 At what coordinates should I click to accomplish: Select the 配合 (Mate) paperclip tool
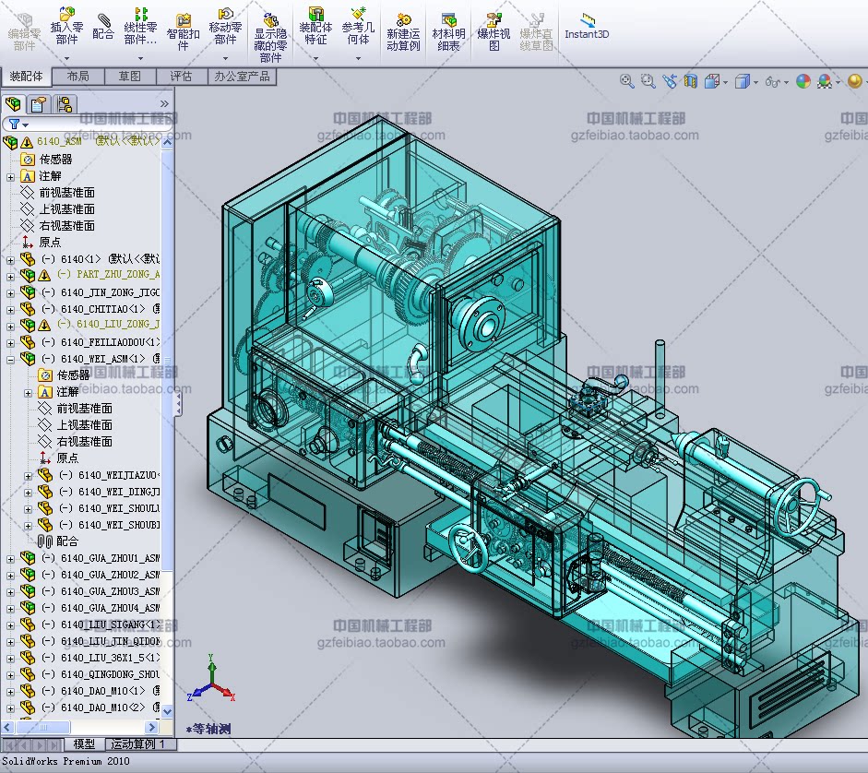(x=103, y=26)
